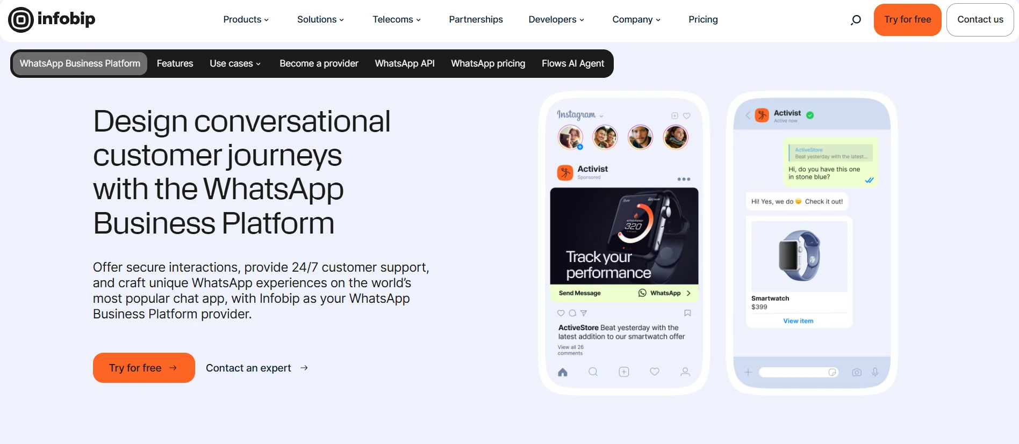Viewport: 1019px width, 444px height.
Task: Click the back arrow in the Activist chat
Action: (747, 115)
